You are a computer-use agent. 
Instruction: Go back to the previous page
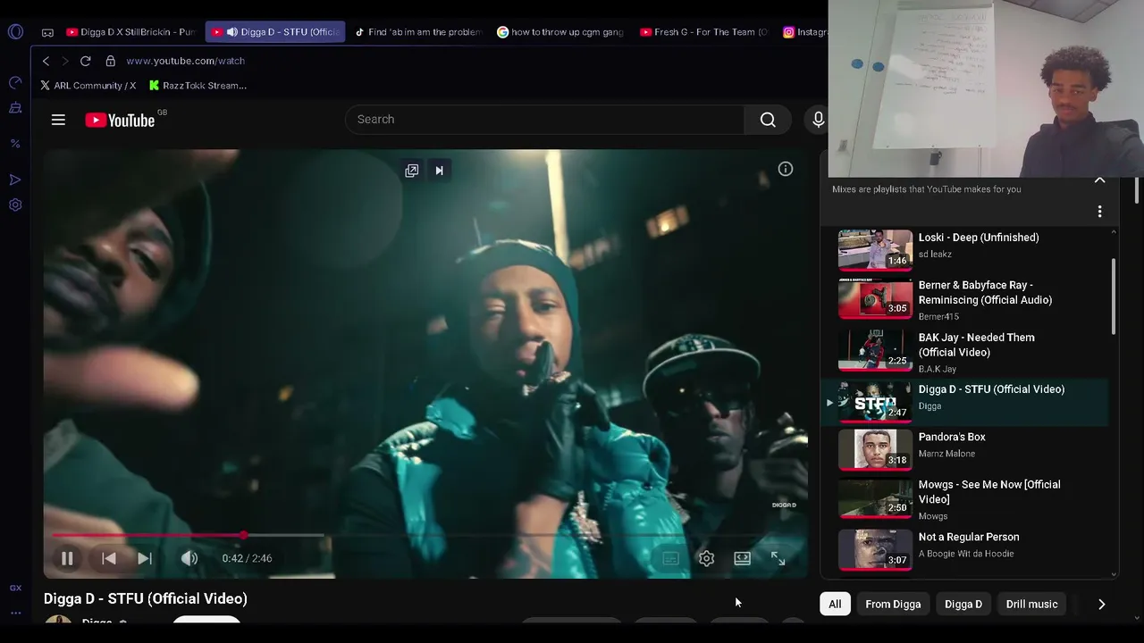tap(46, 61)
